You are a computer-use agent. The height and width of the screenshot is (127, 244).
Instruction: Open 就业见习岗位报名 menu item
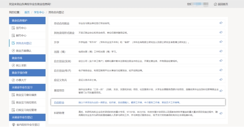[x=26, y=102]
